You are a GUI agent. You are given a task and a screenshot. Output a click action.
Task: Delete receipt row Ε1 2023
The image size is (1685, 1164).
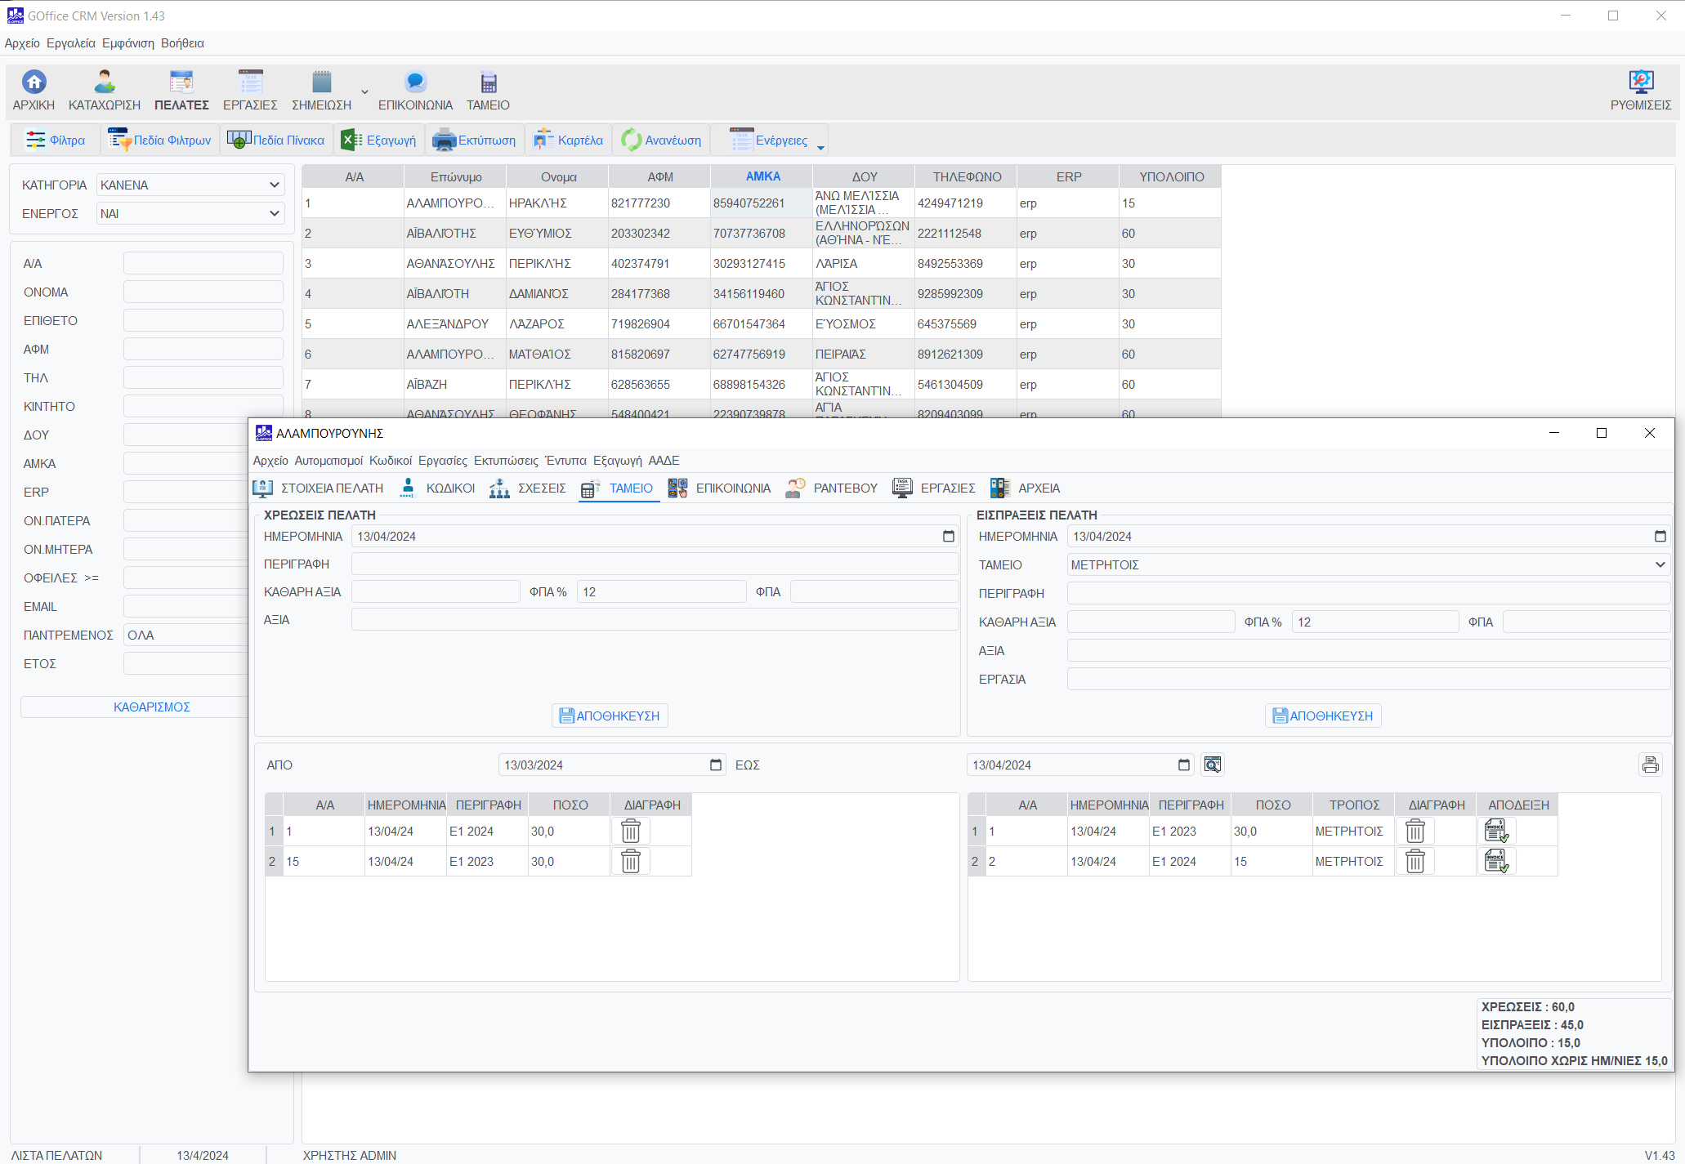click(x=1415, y=831)
